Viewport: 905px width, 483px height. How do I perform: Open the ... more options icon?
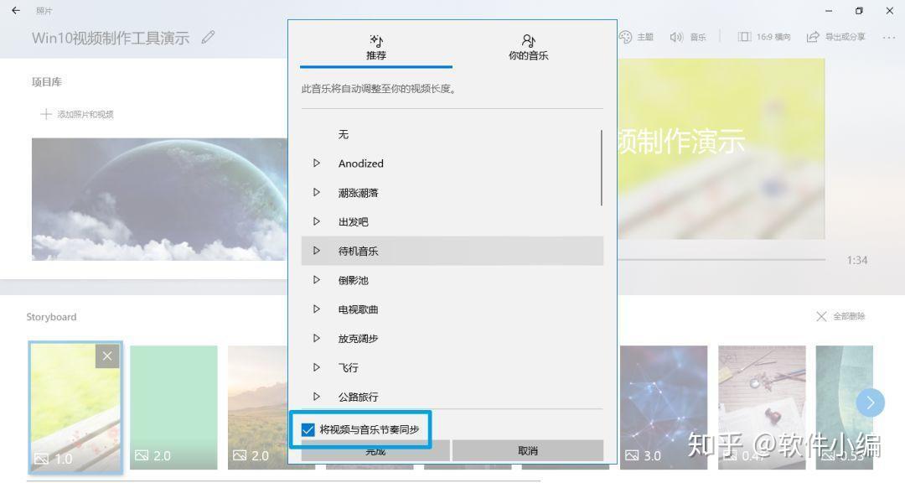[x=888, y=37]
